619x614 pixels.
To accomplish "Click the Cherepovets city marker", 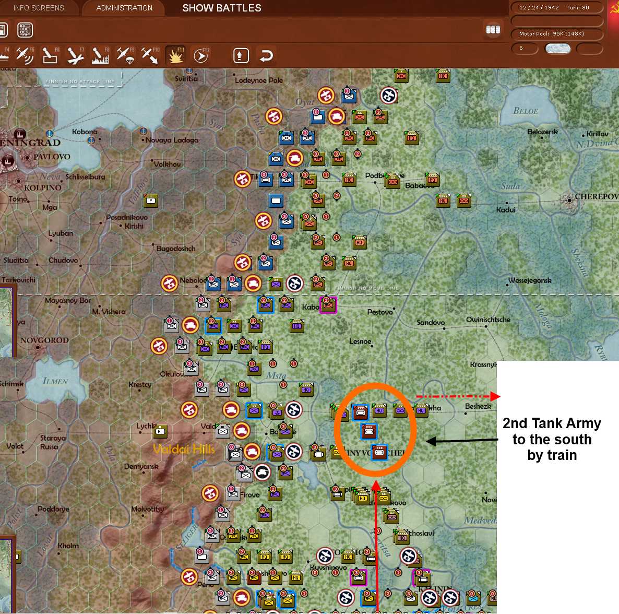I will click(x=569, y=200).
